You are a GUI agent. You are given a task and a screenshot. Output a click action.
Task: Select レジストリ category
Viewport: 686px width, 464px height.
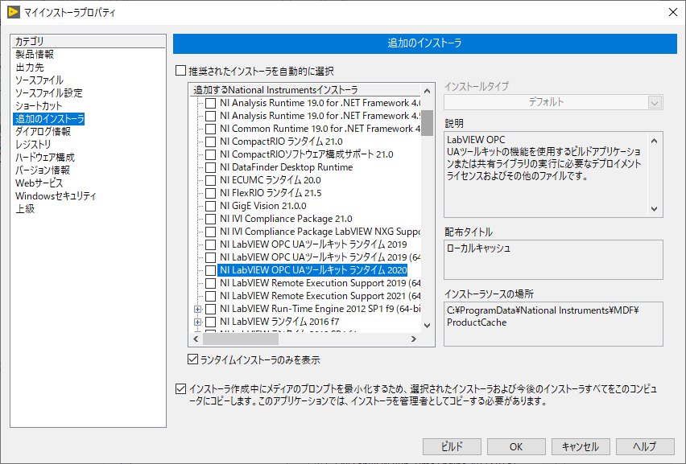(33, 144)
